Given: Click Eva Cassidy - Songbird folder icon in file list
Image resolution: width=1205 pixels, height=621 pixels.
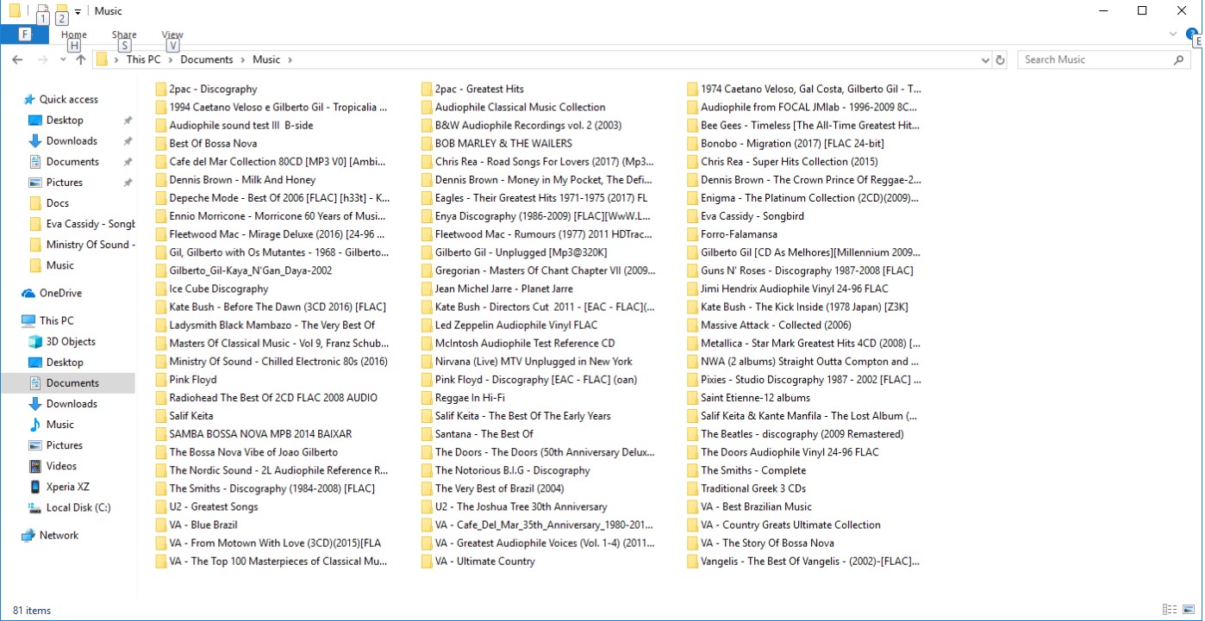Looking at the screenshot, I should click(692, 216).
